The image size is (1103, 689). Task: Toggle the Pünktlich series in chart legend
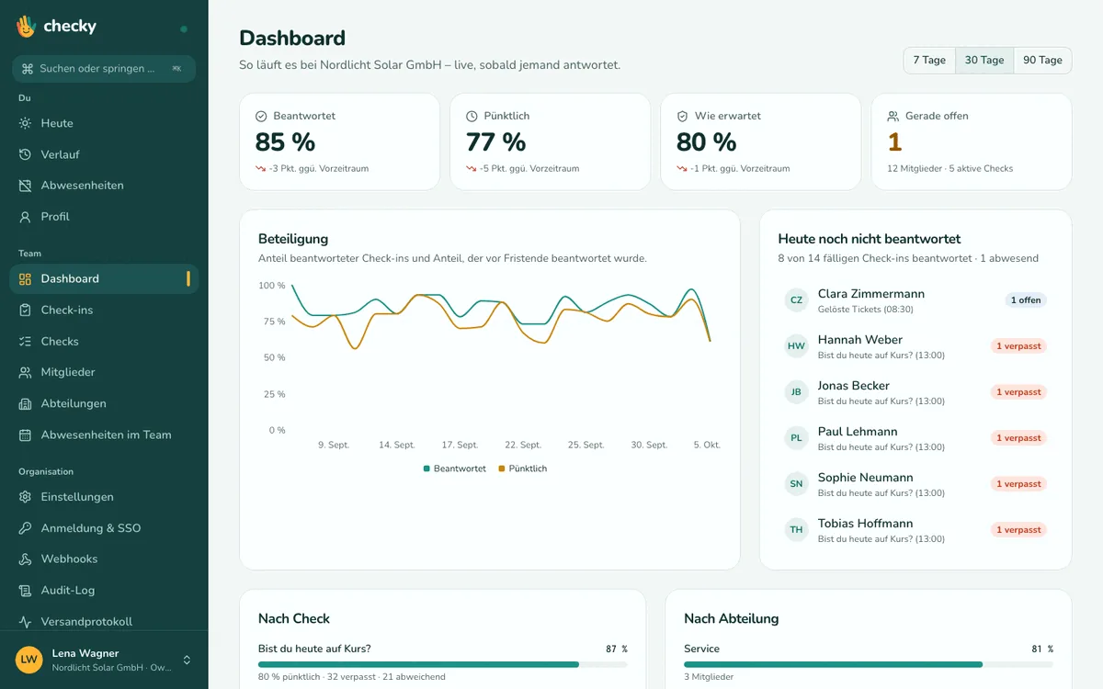click(522, 469)
